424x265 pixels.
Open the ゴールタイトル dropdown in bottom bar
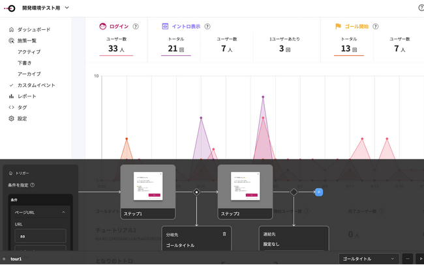369,258
